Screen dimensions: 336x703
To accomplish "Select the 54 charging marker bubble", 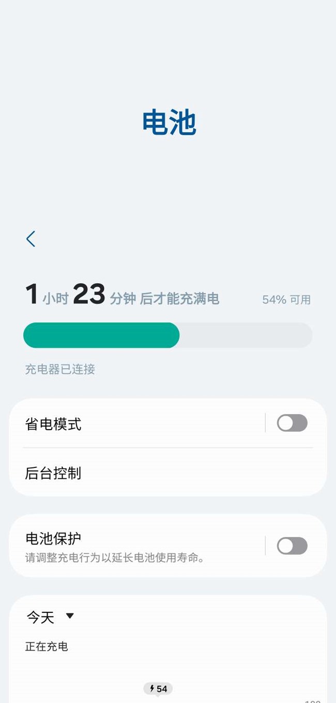I will (158, 689).
